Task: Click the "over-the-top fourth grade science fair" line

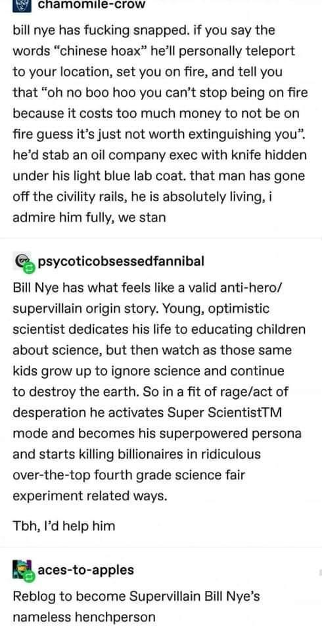Action: point(129,475)
